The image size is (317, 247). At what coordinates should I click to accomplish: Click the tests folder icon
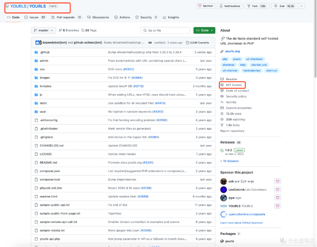pos(36,103)
